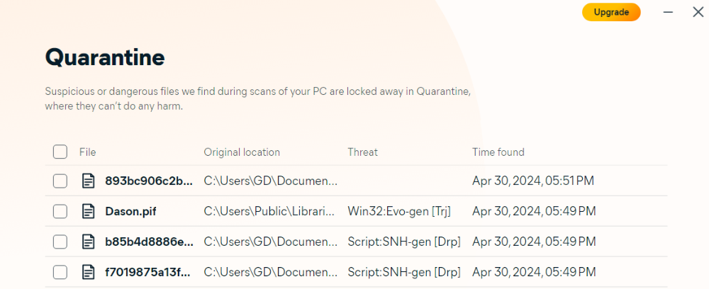The height and width of the screenshot is (289, 709).
Task: Sort by the File column header
Action: tap(88, 152)
